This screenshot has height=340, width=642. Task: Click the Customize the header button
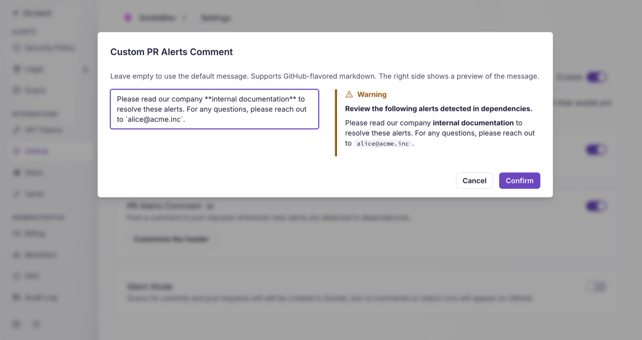(x=171, y=239)
